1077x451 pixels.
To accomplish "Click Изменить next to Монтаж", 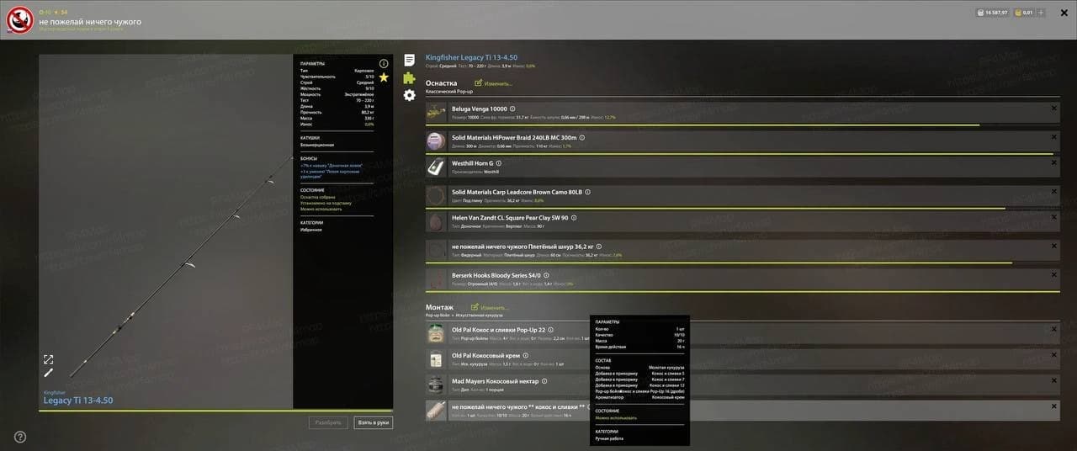I will 490,307.
